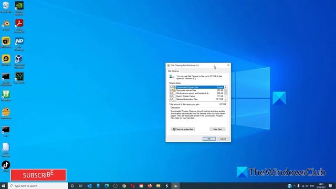Open the green waveform oscilloscope desktop icon
The width and height of the screenshot is (336, 189).
click(x=19, y=78)
